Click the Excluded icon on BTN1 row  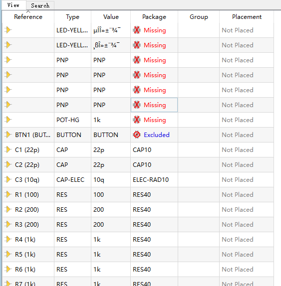pos(137,135)
